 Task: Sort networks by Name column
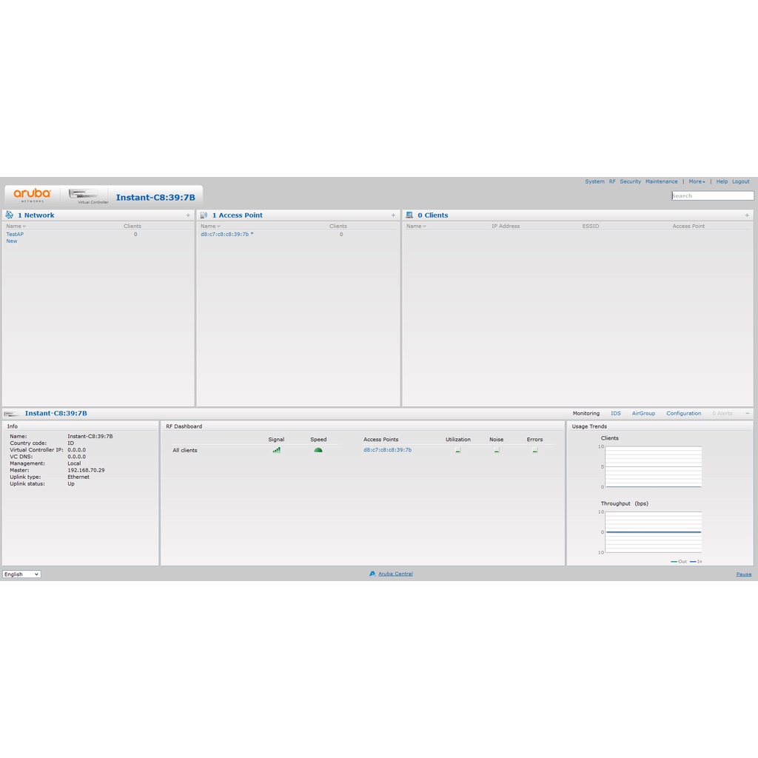coord(16,226)
